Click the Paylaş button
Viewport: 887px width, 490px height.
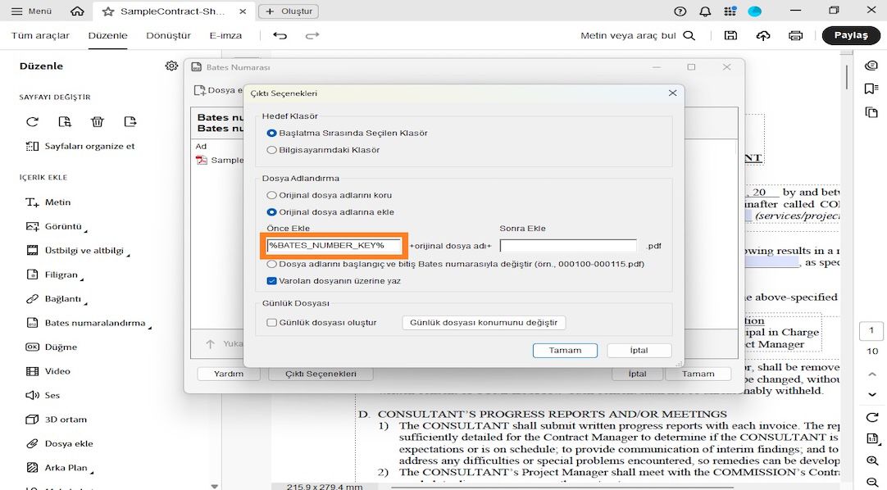[x=851, y=35]
